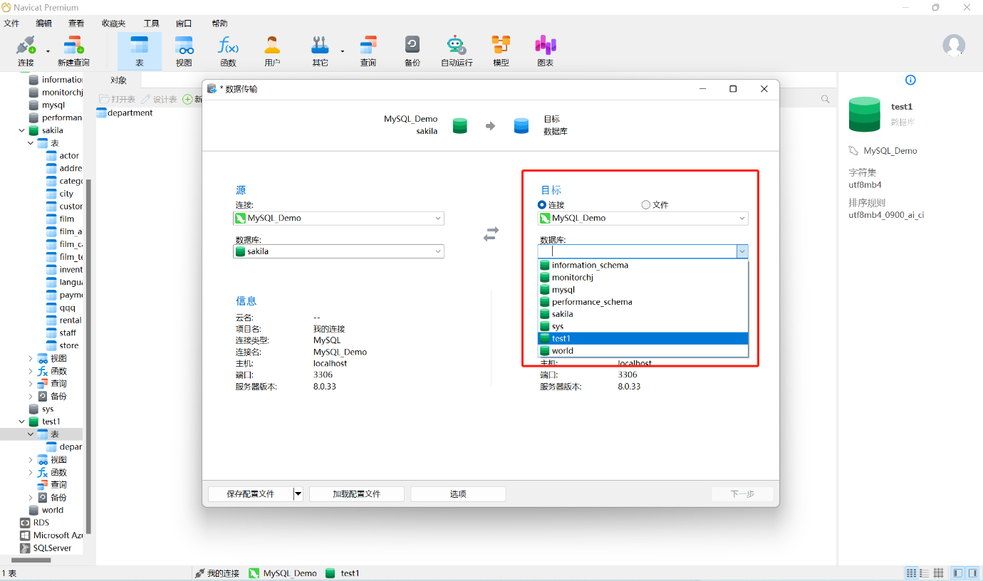The height and width of the screenshot is (581, 983).
Task: Click the 自动运行 (Automation) robot icon
Action: point(456,46)
